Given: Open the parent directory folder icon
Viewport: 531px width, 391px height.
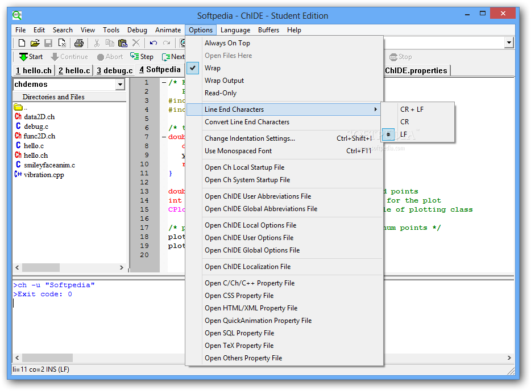Looking at the screenshot, I should [18, 107].
